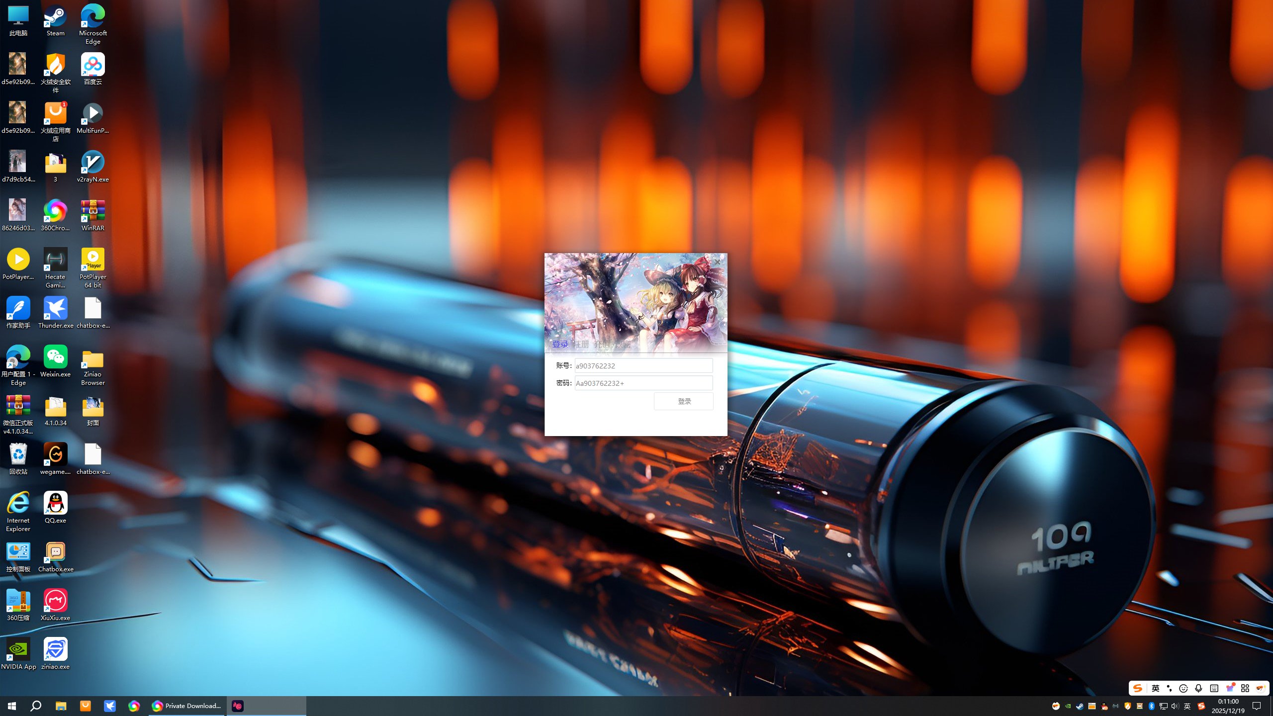Select the 登录 tab in dialog
The image size is (1273, 716).
pyautogui.click(x=560, y=344)
